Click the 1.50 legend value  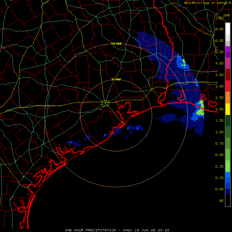point(219,121)
